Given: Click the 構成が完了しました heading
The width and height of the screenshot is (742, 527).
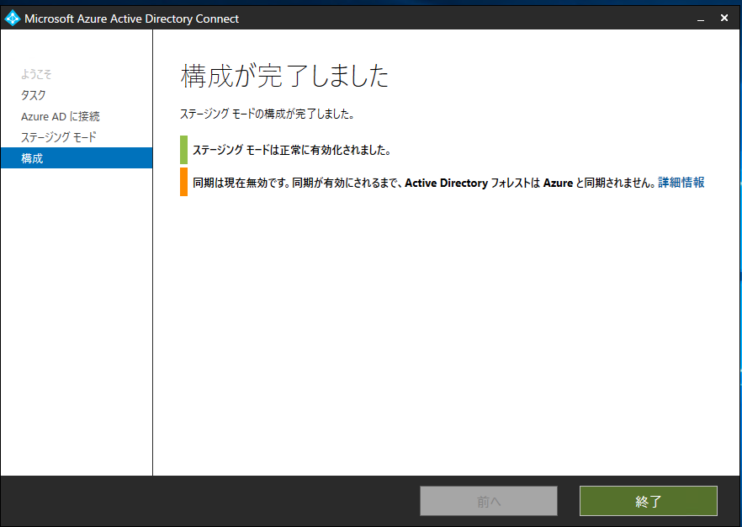Looking at the screenshot, I should (x=284, y=76).
